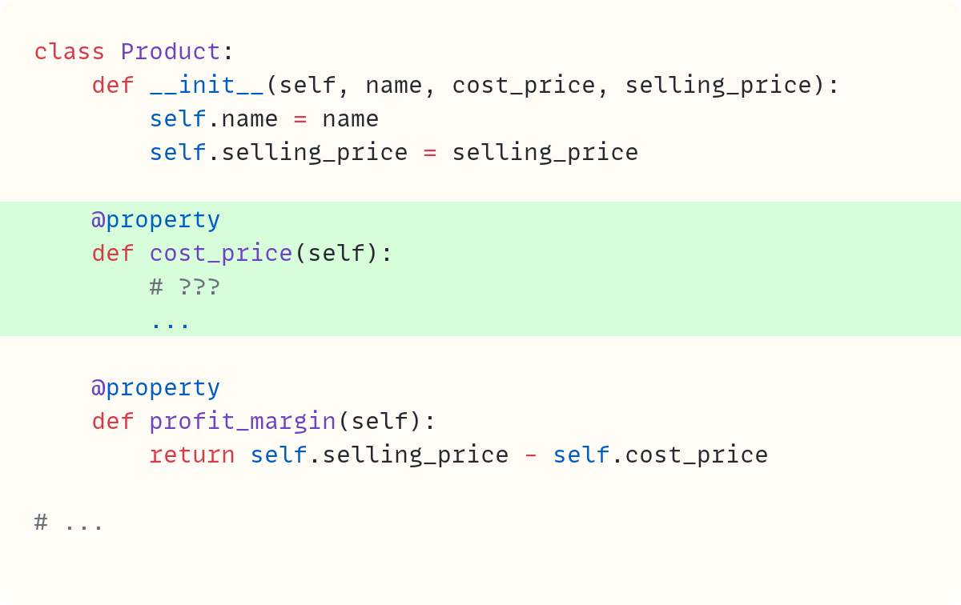Click the second @property decorator above profit_margin

[x=156, y=388]
